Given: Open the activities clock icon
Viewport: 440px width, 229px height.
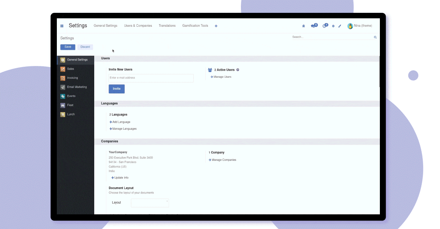Looking at the screenshot, I should (324, 26).
